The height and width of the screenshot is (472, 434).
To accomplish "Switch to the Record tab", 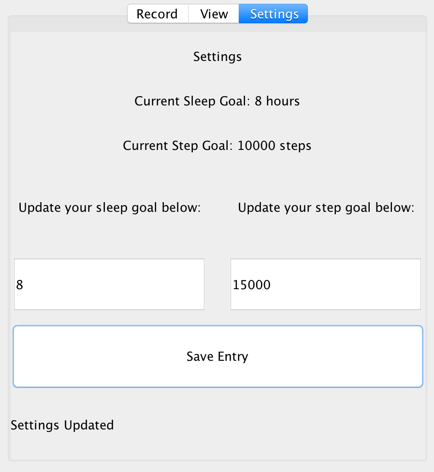I will click(x=158, y=14).
